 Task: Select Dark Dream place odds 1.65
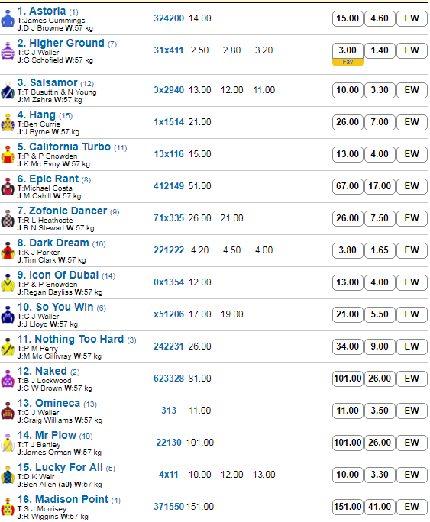(x=380, y=250)
